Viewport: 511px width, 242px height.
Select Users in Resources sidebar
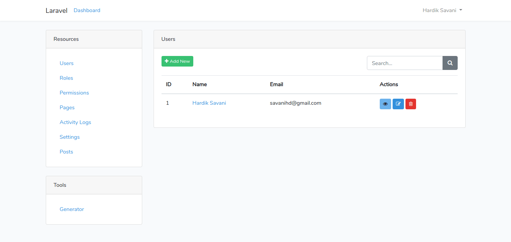(x=67, y=63)
